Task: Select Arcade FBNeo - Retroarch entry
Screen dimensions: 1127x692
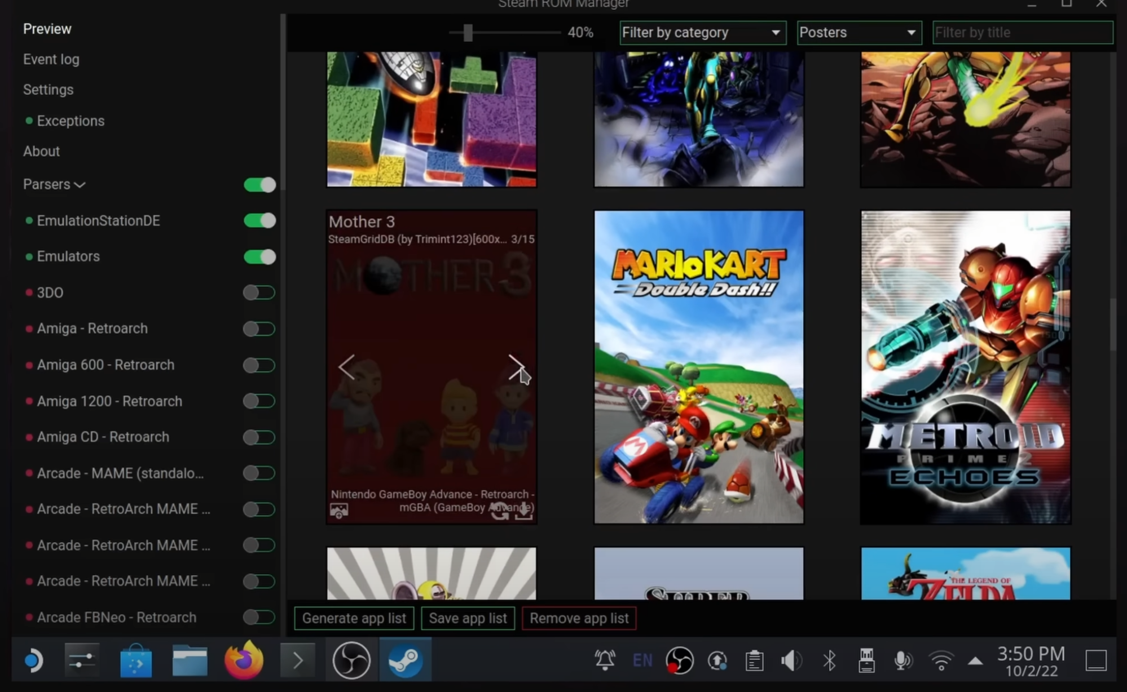Action: click(116, 617)
